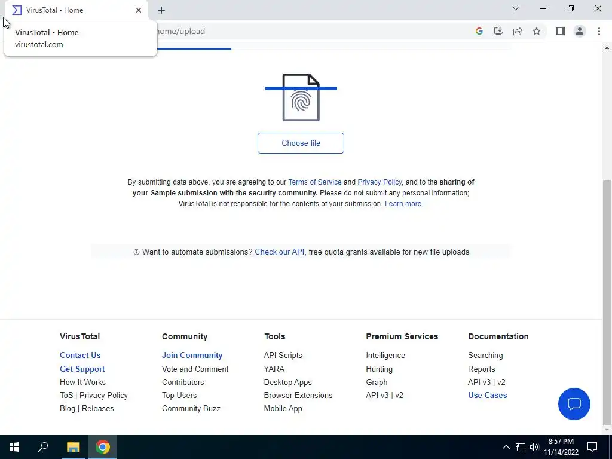The height and width of the screenshot is (459, 612).
Task: Open v2 API link under Documentation
Action: click(501, 382)
